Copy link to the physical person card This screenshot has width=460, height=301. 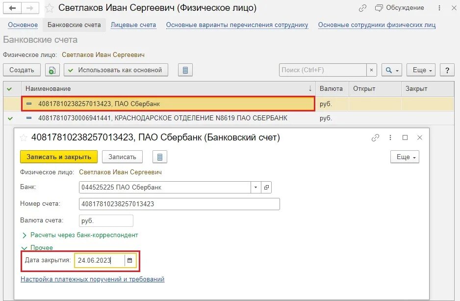click(x=362, y=8)
